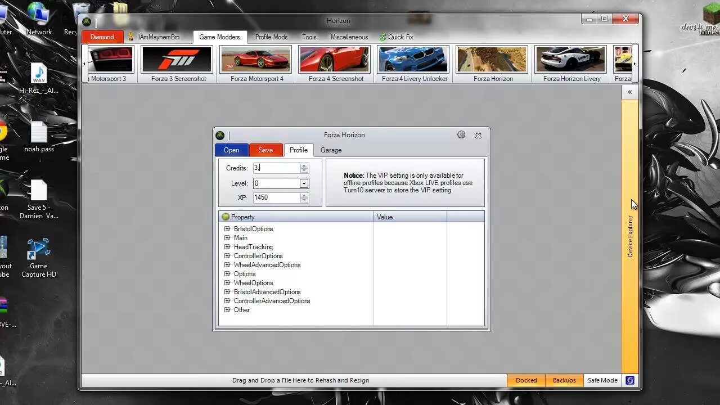The width and height of the screenshot is (720, 405).
Task: Click the XP spinner arrows
Action: pyautogui.click(x=304, y=197)
